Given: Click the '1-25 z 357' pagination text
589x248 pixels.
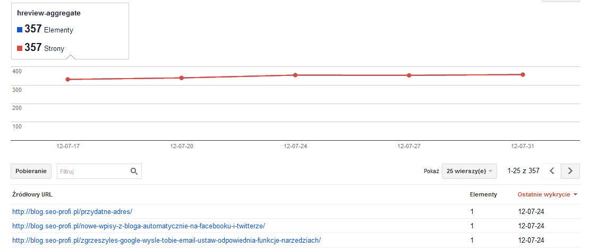Looking at the screenshot, I should tap(523, 171).
